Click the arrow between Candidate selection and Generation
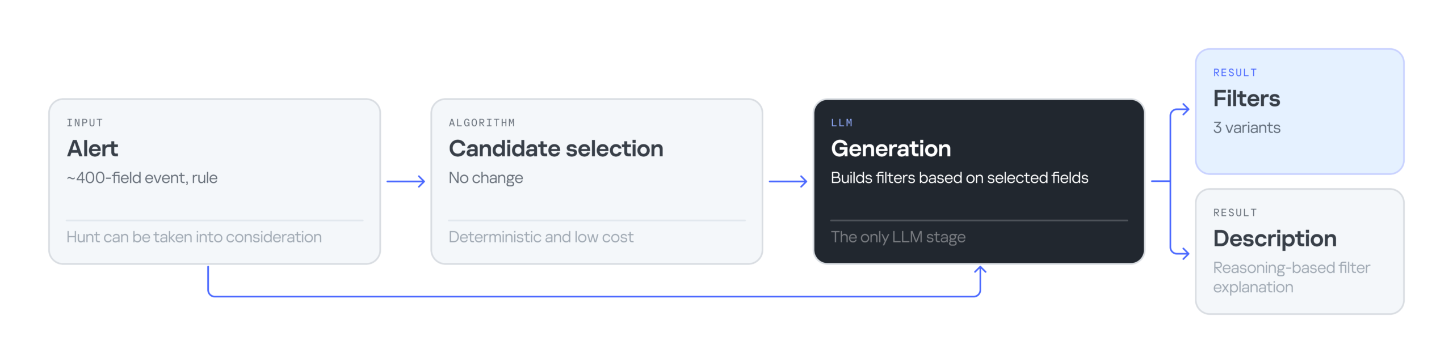Image resolution: width=1453 pixels, height=363 pixels. point(788,181)
